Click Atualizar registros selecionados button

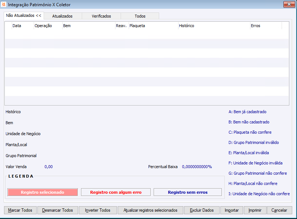[x=150, y=210]
